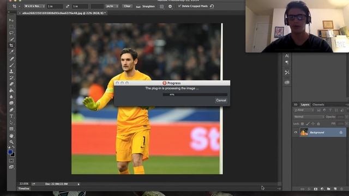Filter layers by type layers
The width and height of the screenshot is (349, 196).
[x=330, y=110]
